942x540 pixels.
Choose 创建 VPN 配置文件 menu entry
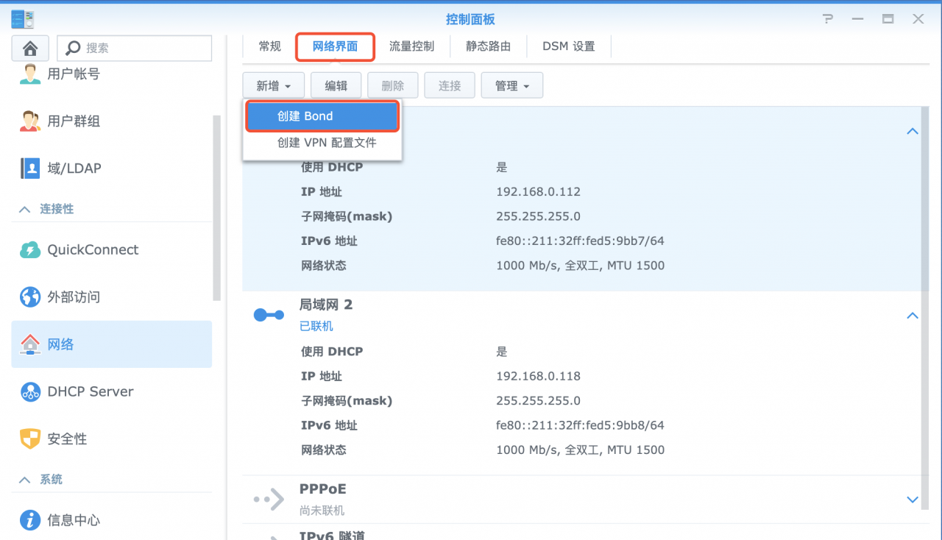click(x=327, y=143)
